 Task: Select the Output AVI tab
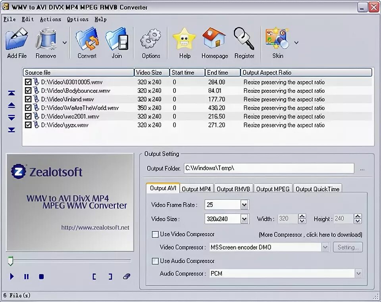point(163,188)
